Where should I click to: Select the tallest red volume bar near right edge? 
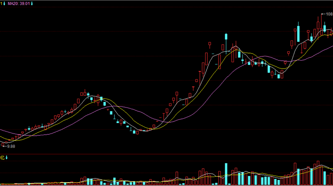tap(318, 173)
